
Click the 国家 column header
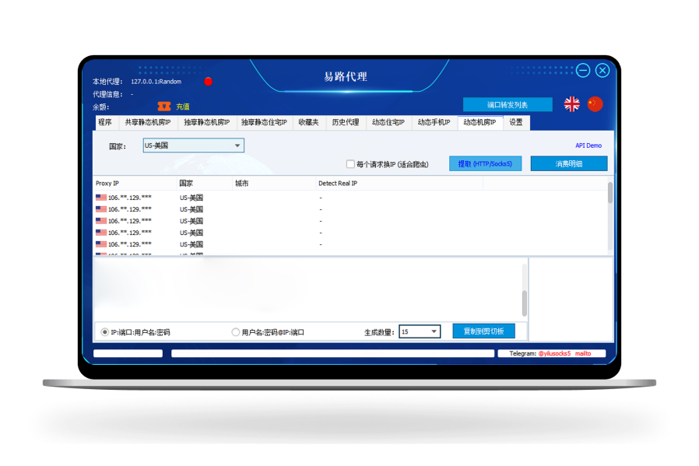pyautogui.click(x=205, y=183)
